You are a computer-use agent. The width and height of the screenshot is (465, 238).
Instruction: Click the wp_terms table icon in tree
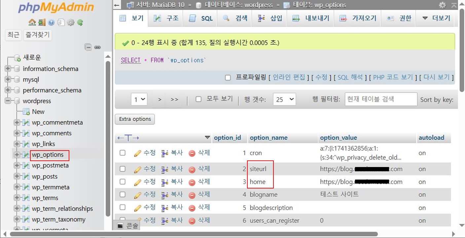point(26,198)
